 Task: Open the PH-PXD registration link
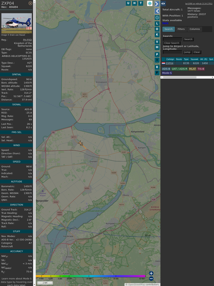pyautogui.click(x=27, y=40)
